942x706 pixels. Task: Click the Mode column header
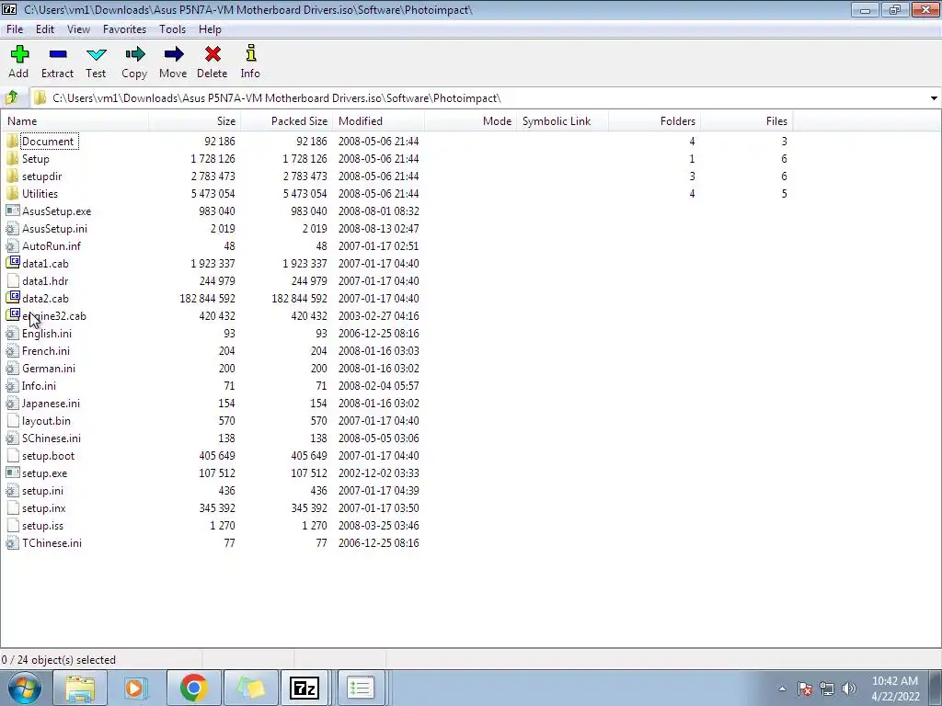[x=470, y=121]
